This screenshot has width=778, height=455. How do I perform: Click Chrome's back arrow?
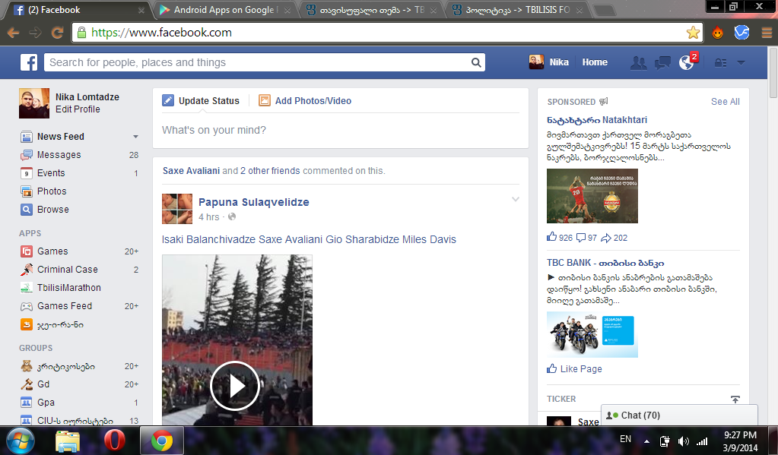(x=14, y=33)
